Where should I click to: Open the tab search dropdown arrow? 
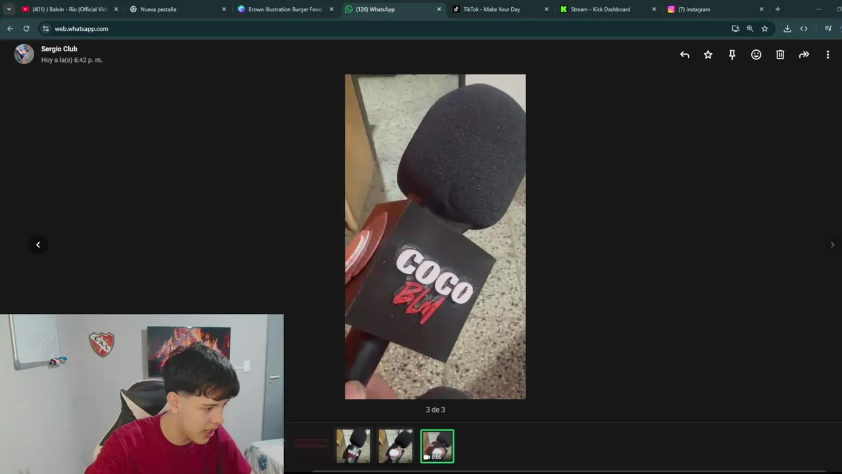point(9,9)
